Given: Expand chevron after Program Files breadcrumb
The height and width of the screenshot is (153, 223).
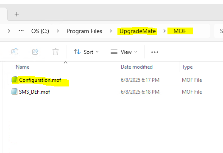Looking at the screenshot, I should pos(111,31).
